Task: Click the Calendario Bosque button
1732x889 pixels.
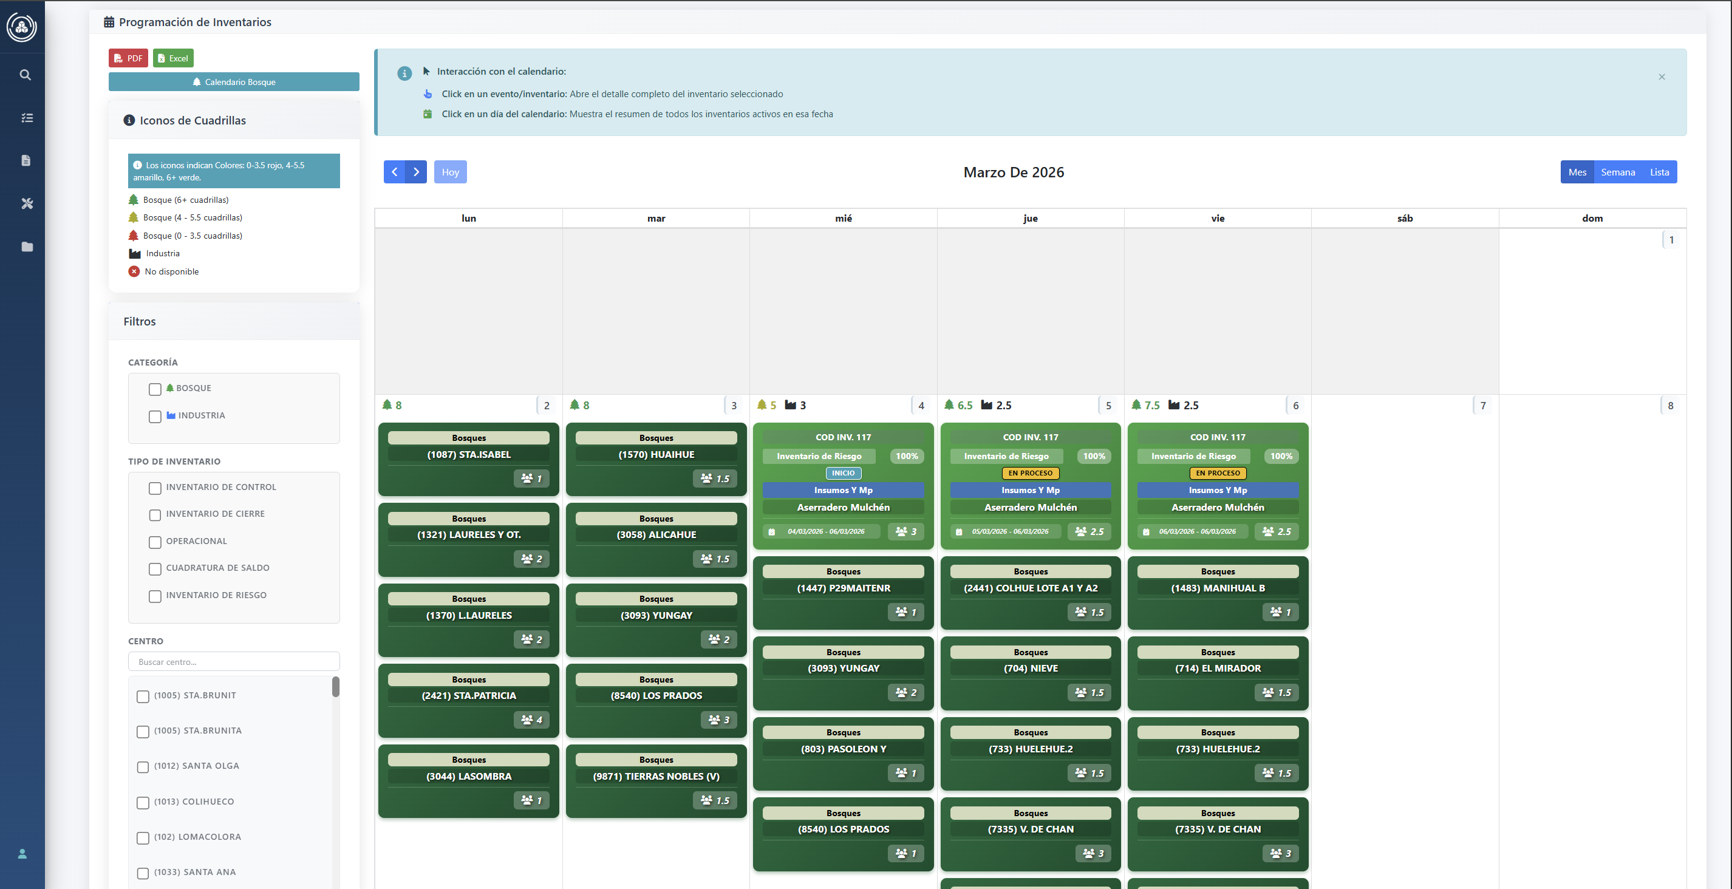Action: point(233,82)
